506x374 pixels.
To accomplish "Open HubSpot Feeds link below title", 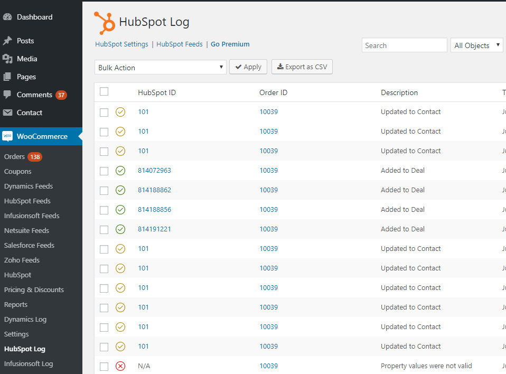I will click(x=180, y=44).
